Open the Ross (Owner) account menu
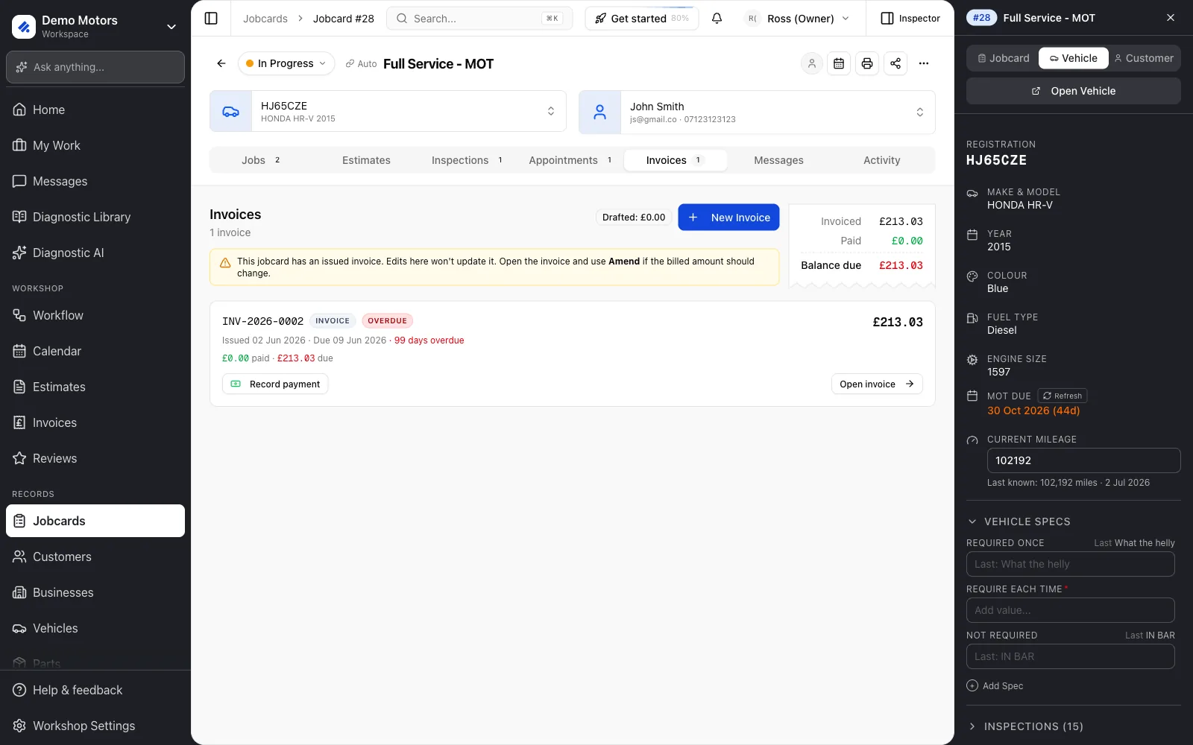Screen dimensions: 1193x745 [798, 19]
